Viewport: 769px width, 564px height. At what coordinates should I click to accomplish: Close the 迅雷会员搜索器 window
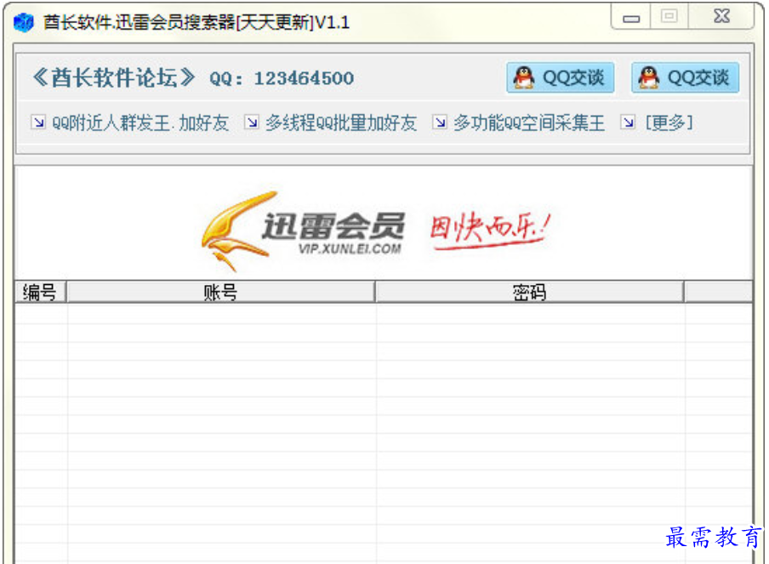click(721, 17)
